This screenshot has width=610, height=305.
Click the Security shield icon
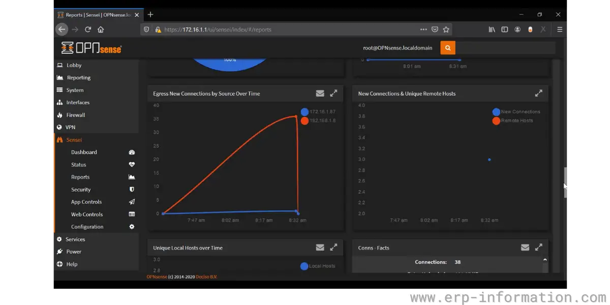coord(132,190)
